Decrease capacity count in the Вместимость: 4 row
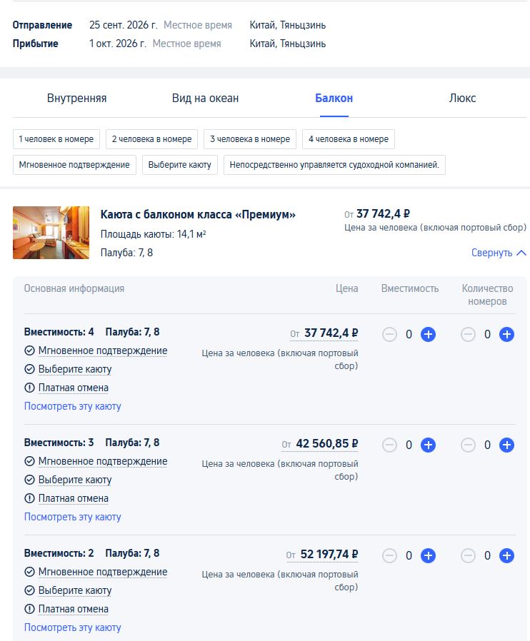The width and height of the screenshot is (530, 641). click(x=389, y=334)
